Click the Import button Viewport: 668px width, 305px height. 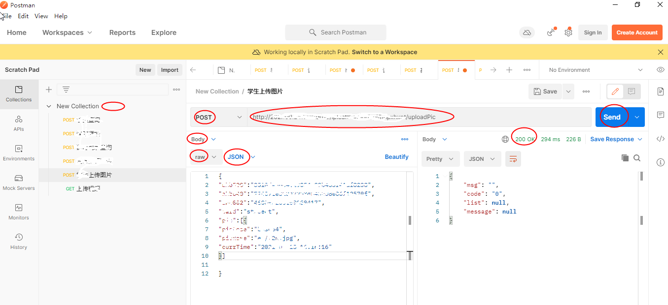[170, 70]
